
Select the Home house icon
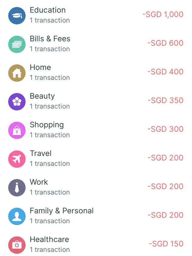pyautogui.click(x=17, y=73)
